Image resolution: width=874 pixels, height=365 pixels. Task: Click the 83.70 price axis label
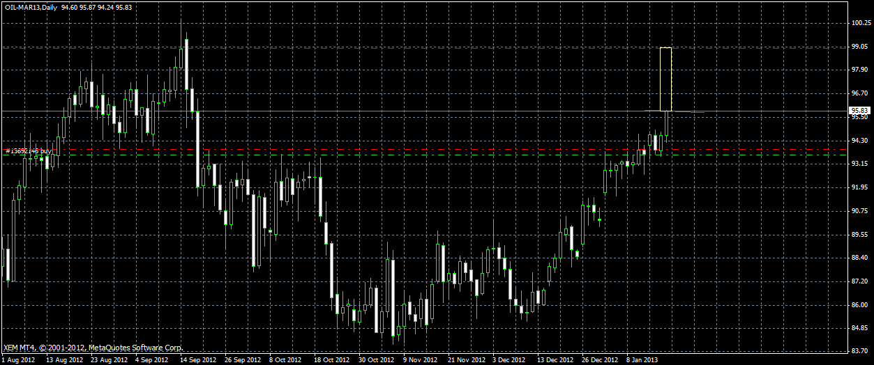click(x=859, y=352)
